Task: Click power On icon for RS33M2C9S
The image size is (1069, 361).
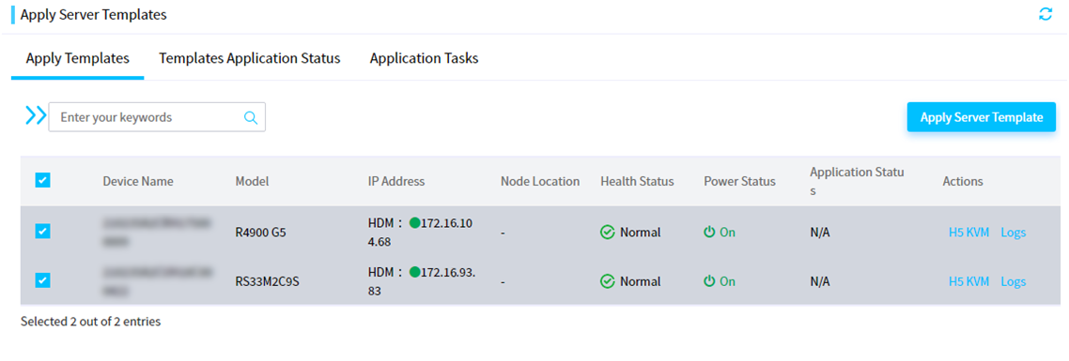Action: tap(710, 281)
